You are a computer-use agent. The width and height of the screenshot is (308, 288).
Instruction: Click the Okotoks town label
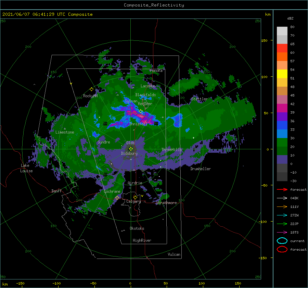pyautogui.click(x=137, y=228)
